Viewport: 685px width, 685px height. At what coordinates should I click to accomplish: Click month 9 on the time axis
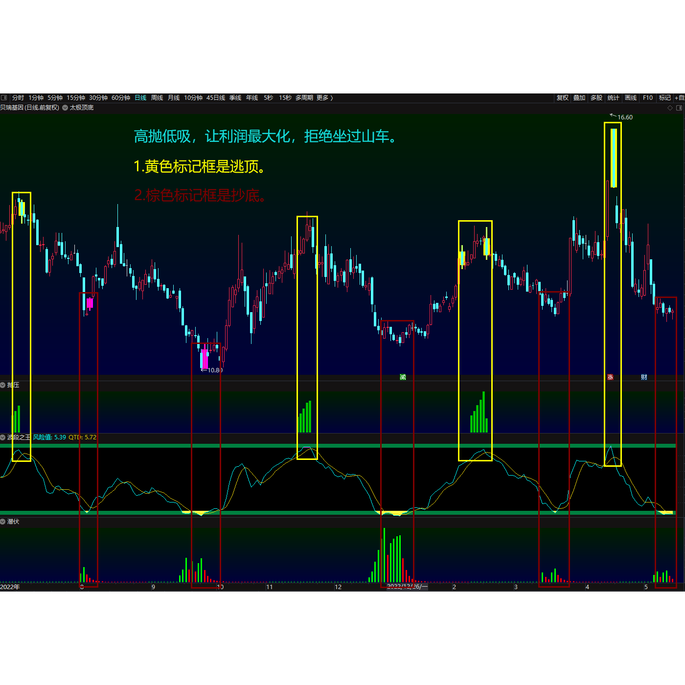[x=153, y=587]
